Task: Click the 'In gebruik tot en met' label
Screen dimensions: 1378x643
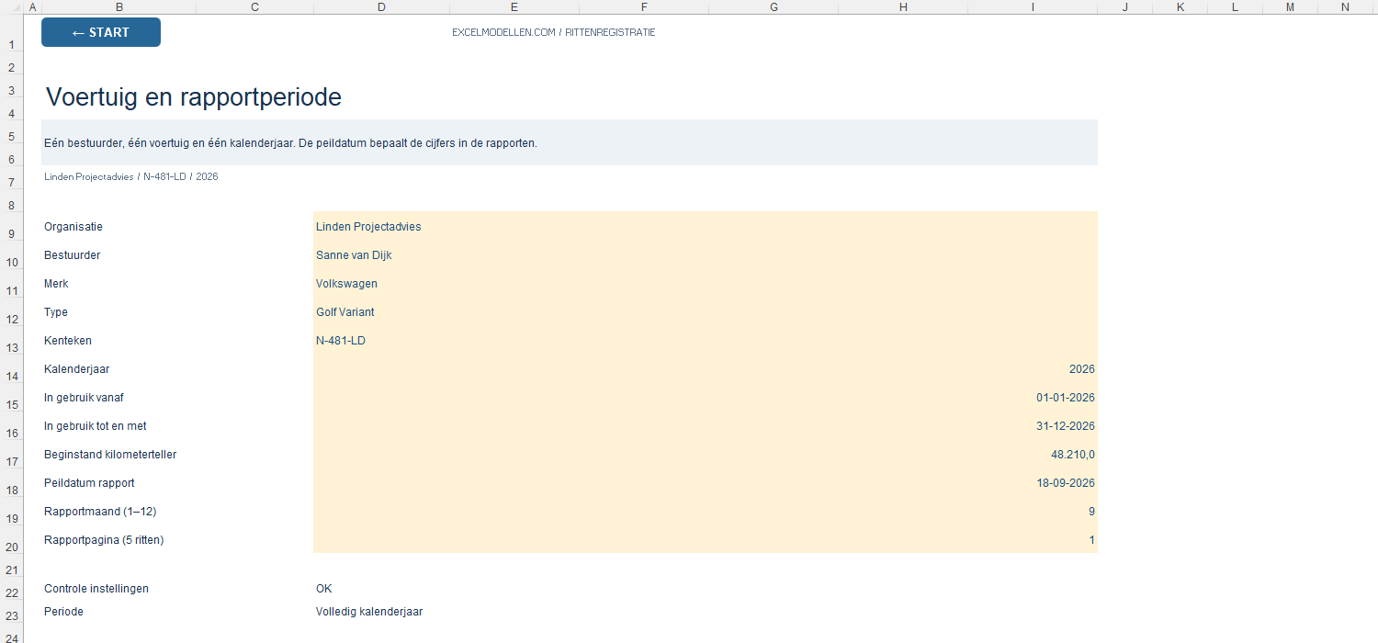Action: point(96,426)
